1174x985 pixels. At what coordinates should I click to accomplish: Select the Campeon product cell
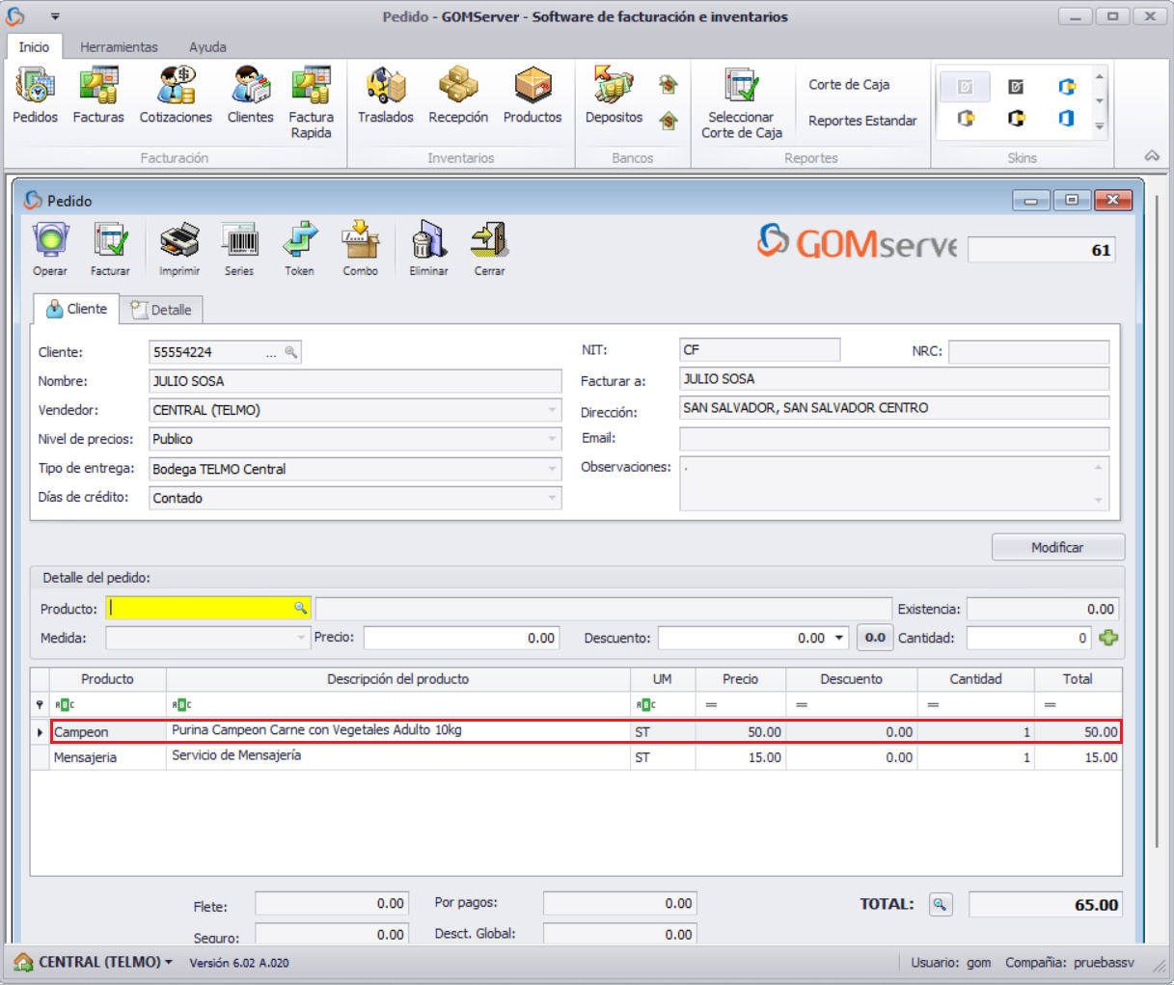tap(108, 731)
